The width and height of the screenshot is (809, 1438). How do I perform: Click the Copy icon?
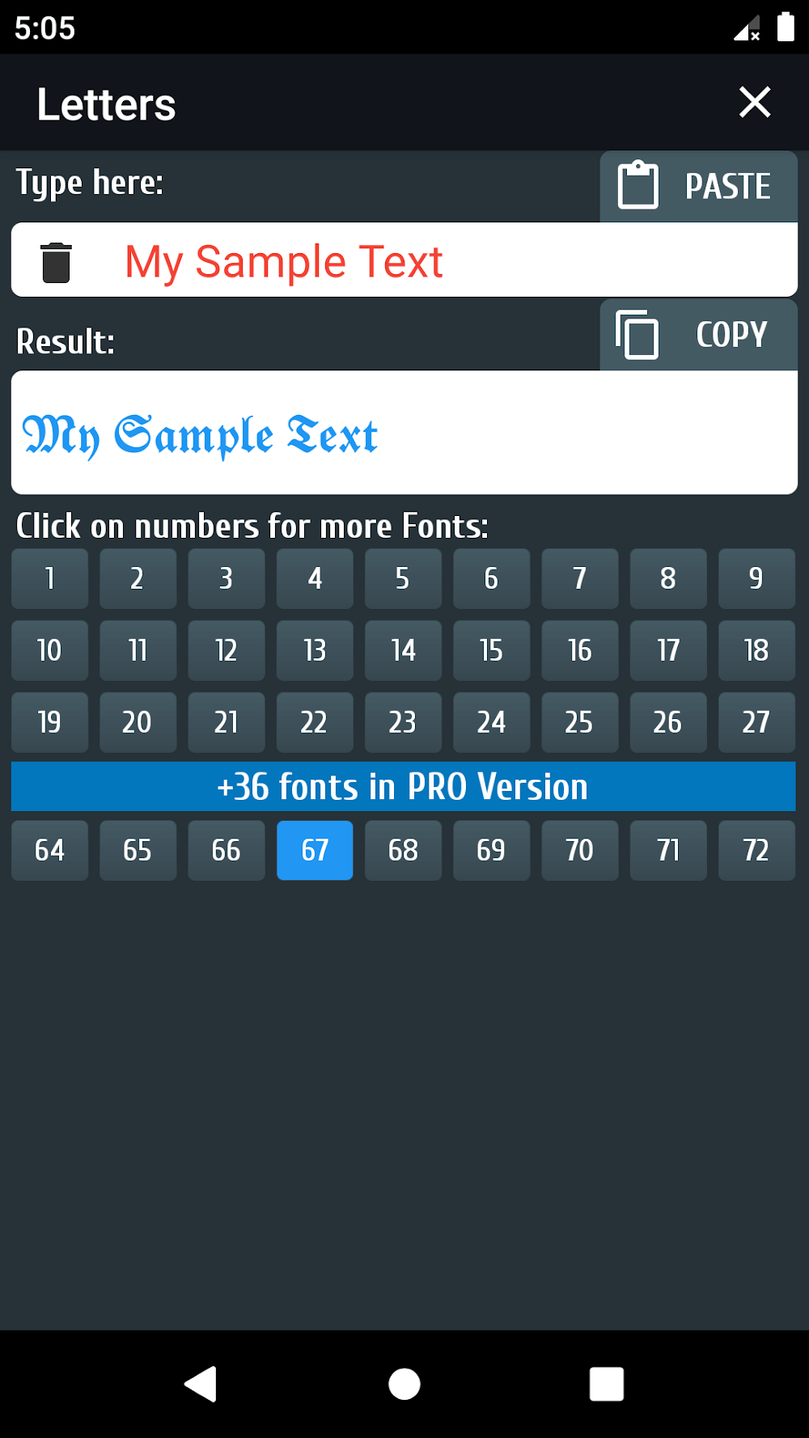[x=637, y=334]
